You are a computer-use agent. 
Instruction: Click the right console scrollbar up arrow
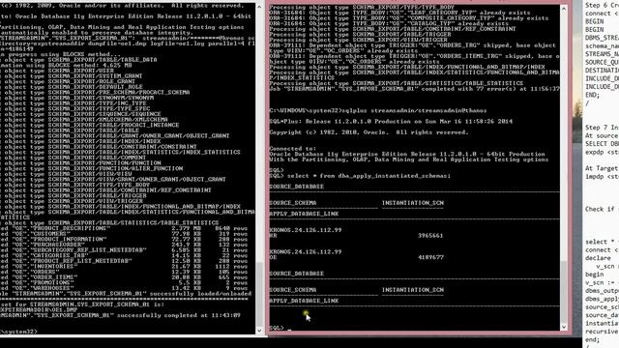point(564,9)
